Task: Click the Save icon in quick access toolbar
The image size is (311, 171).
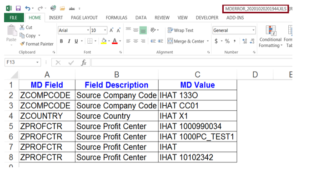Action: [x=18, y=8]
